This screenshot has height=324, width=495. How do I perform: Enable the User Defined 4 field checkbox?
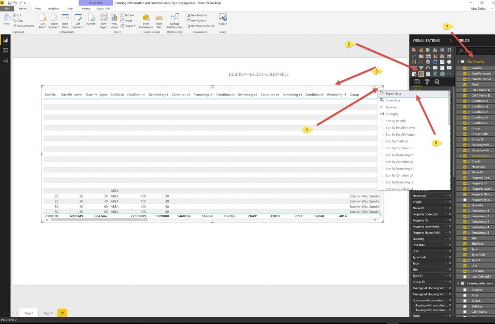coord(465,276)
